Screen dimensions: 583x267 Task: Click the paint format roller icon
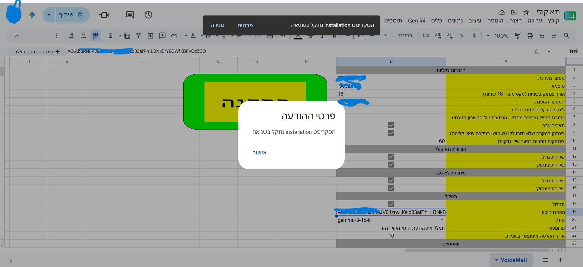518,36
